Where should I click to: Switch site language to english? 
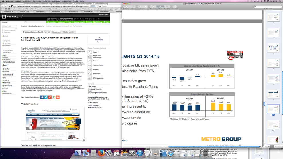tap(106, 14)
